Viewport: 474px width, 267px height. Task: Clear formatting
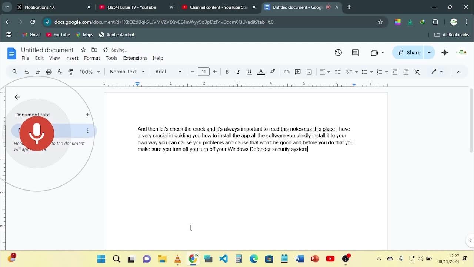[417, 72]
